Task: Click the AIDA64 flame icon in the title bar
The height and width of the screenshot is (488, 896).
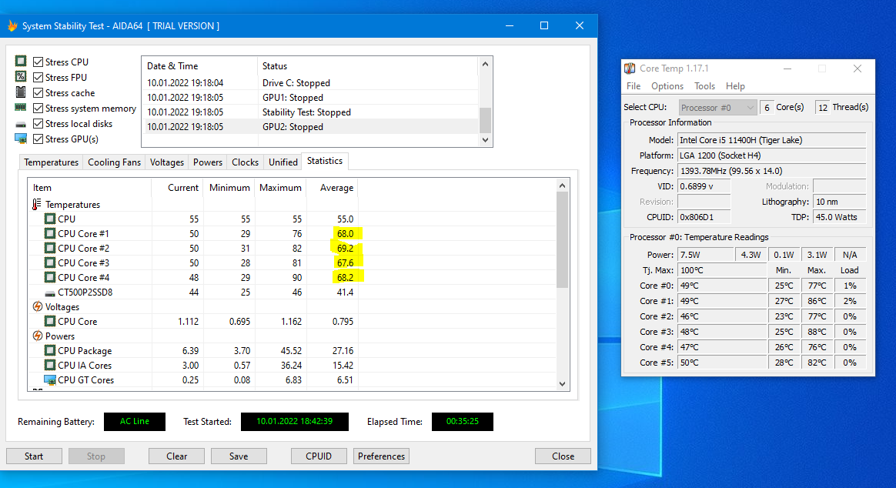Action: (x=12, y=25)
